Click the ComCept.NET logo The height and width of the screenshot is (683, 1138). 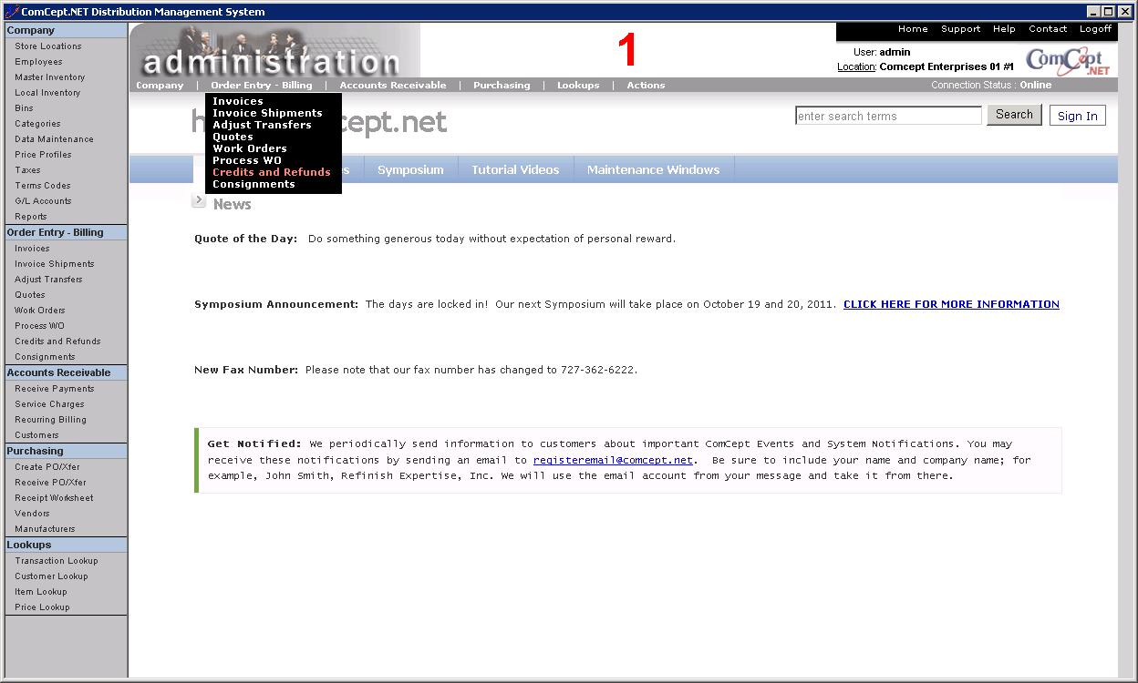pyautogui.click(x=1068, y=61)
